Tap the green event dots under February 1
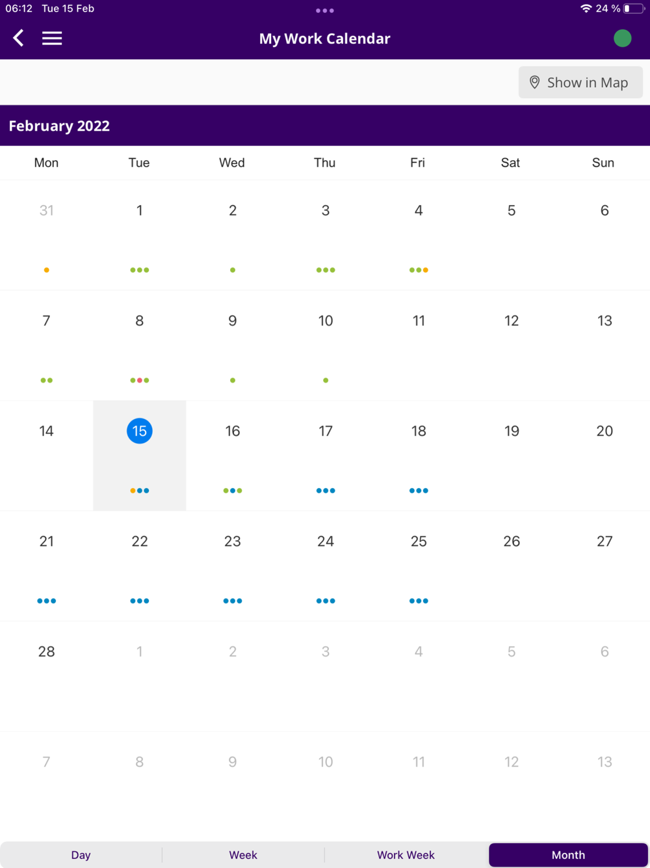The image size is (650, 868). point(140,270)
